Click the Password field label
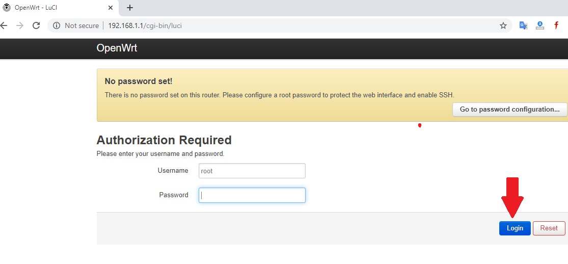This screenshot has height=264, width=568. pos(174,195)
